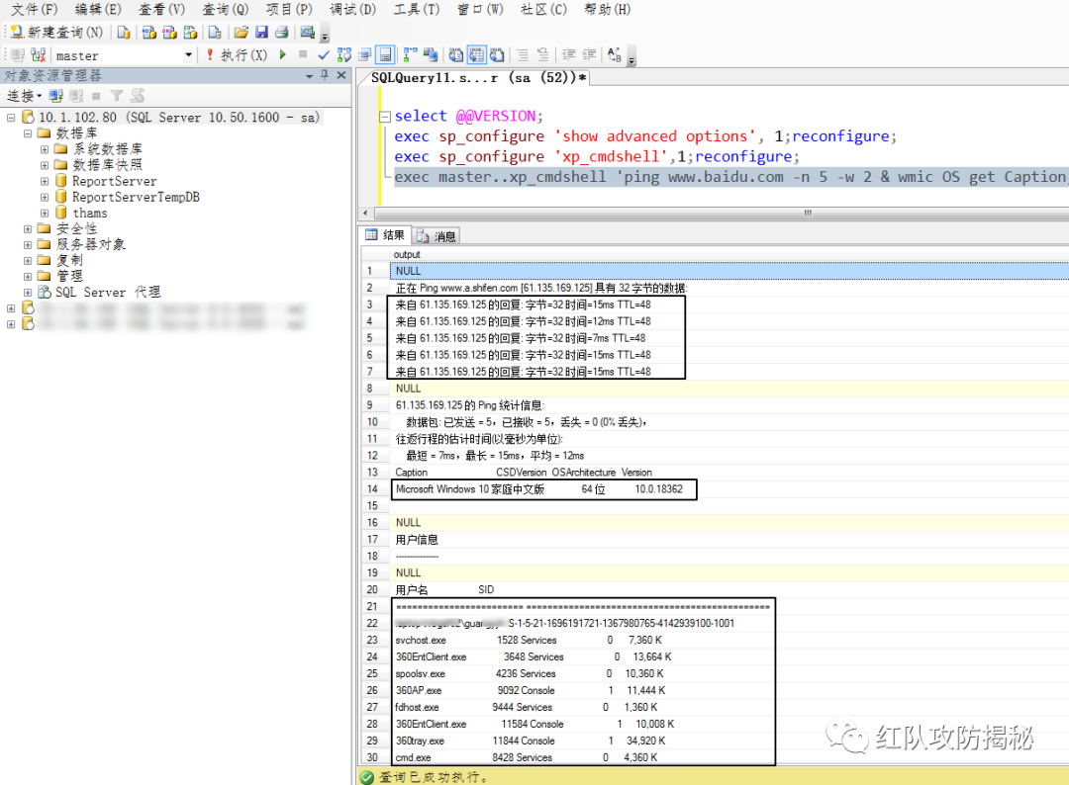Open the Object Explorer window position dropdown arrow
The width and height of the screenshot is (1069, 785).
click(310, 75)
